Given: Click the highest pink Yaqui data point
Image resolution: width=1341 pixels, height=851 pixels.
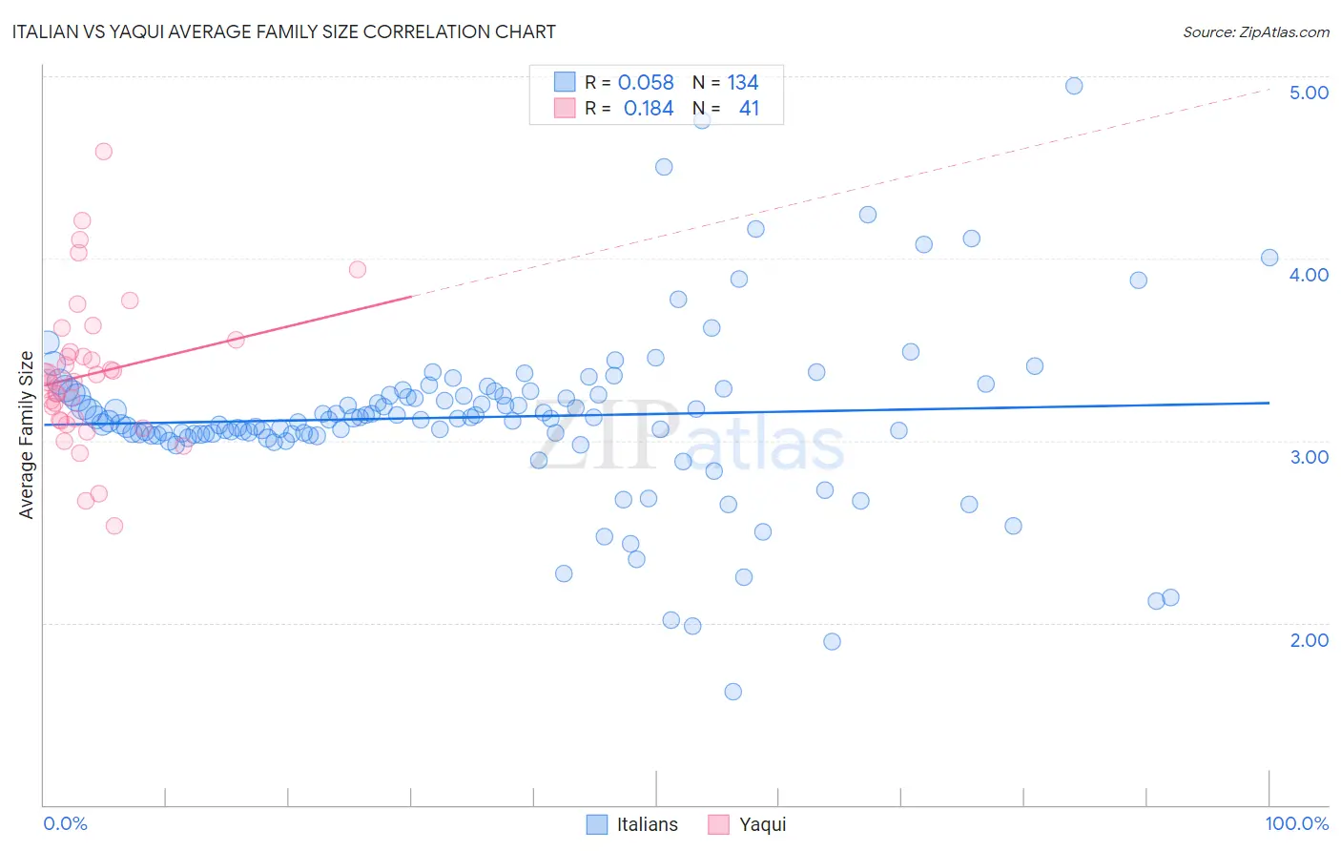Looking at the screenshot, I should pyautogui.click(x=104, y=152).
